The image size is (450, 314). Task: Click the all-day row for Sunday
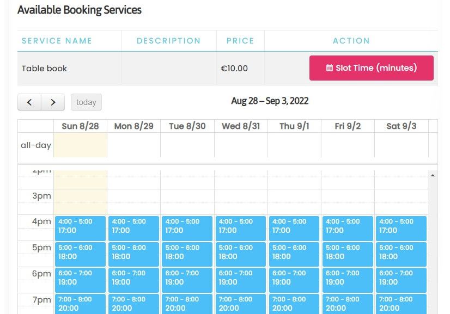80,145
